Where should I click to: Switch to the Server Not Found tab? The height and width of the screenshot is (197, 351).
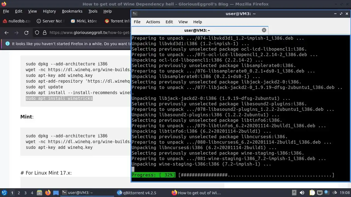[50, 21]
